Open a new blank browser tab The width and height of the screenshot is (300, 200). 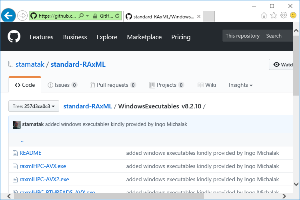pos(208,16)
